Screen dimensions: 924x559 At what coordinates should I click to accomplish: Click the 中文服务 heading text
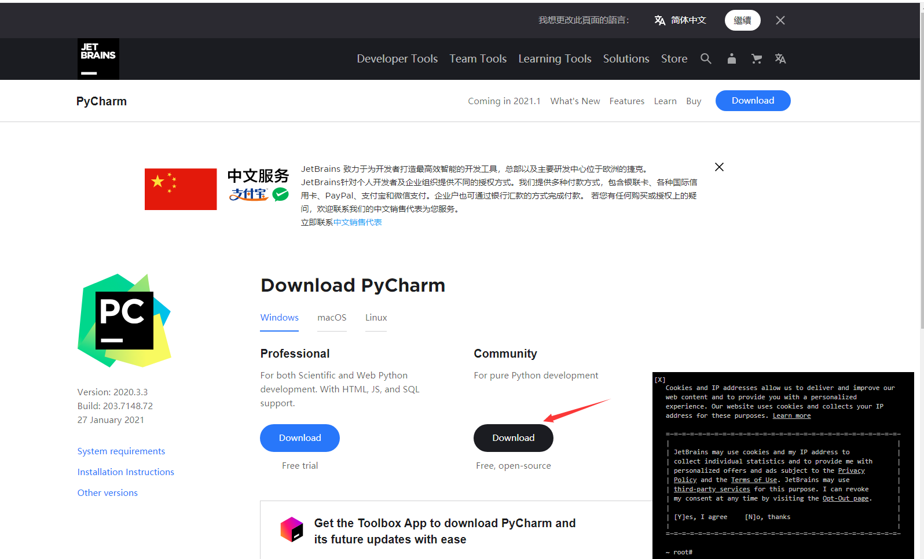258,175
